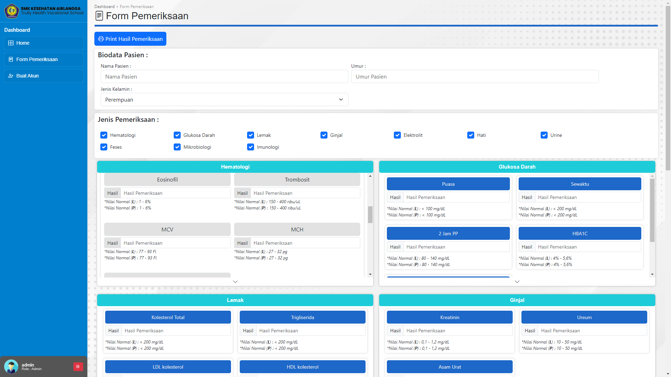Click the Dashboard breadcrumb link

coord(104,7)
